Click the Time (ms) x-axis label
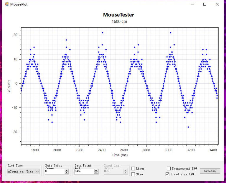Image resolution: width=226 pixels, height=183 pixels. coord(120,155)
